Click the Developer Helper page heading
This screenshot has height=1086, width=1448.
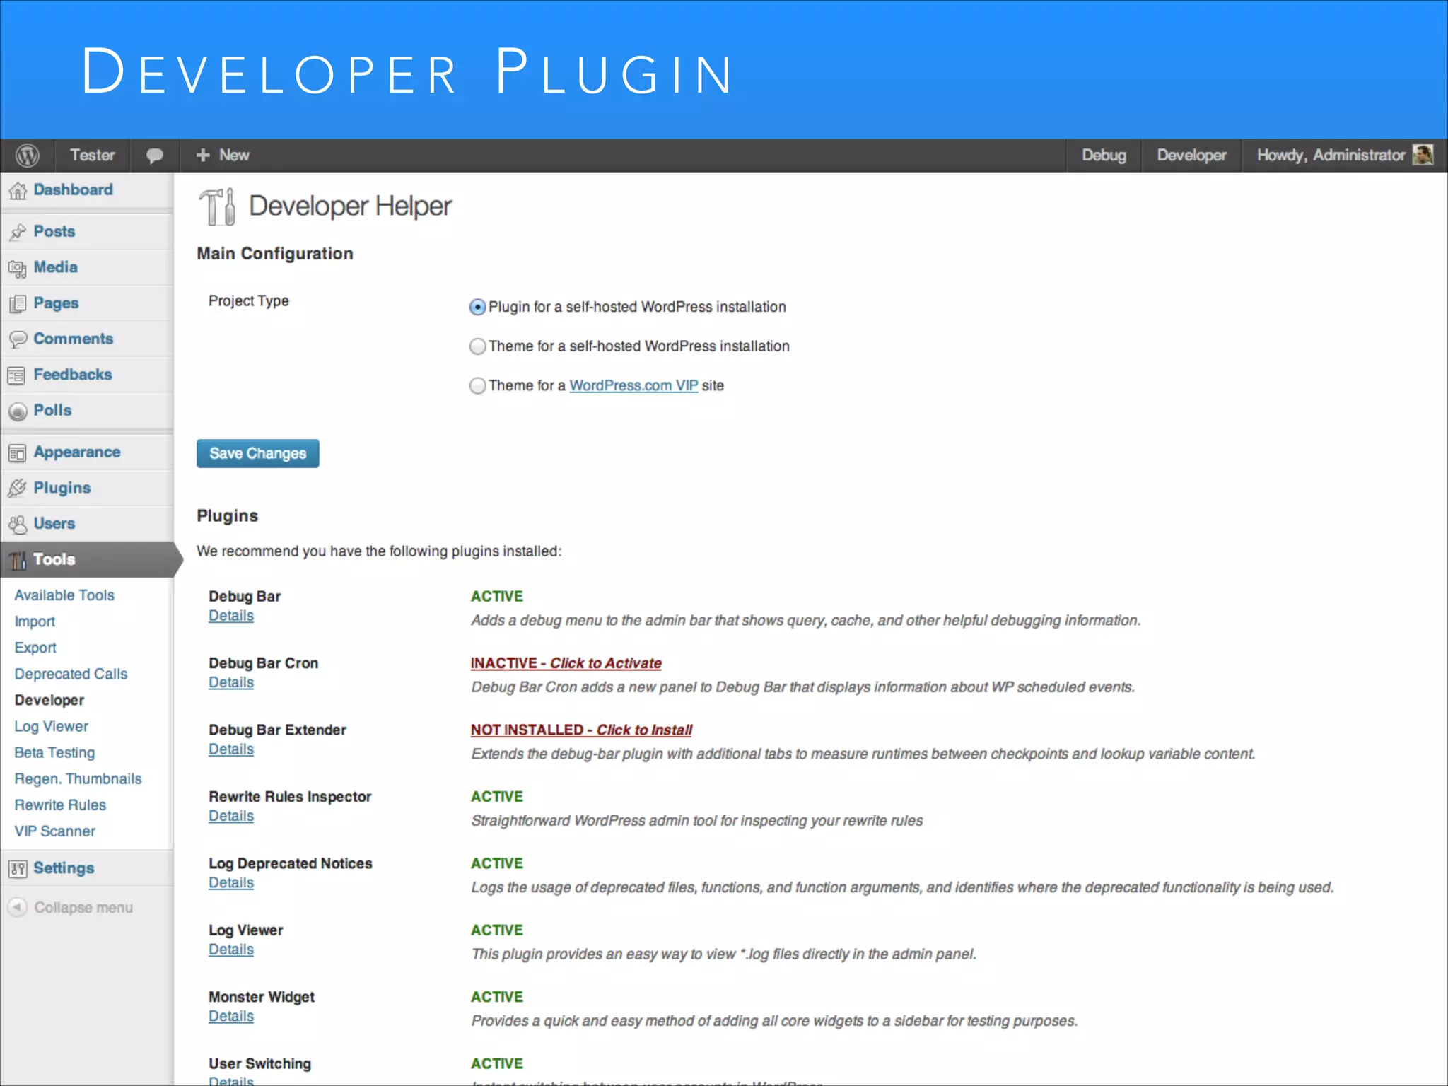pos(350,206)
